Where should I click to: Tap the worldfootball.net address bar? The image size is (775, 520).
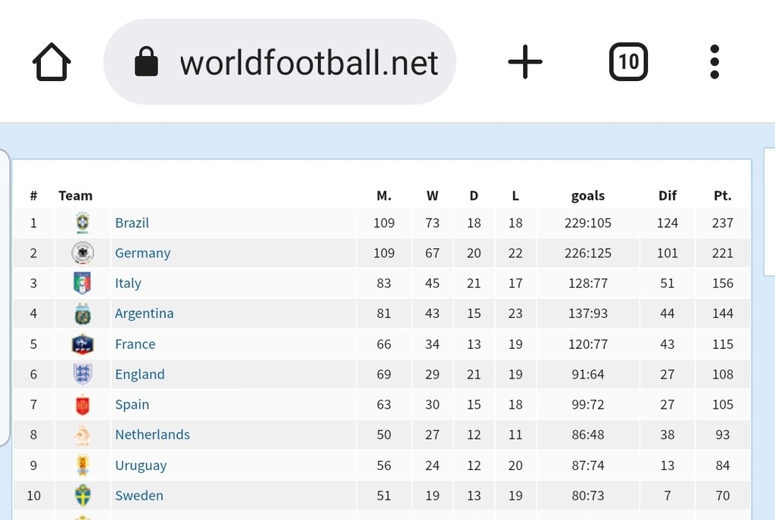279,62
